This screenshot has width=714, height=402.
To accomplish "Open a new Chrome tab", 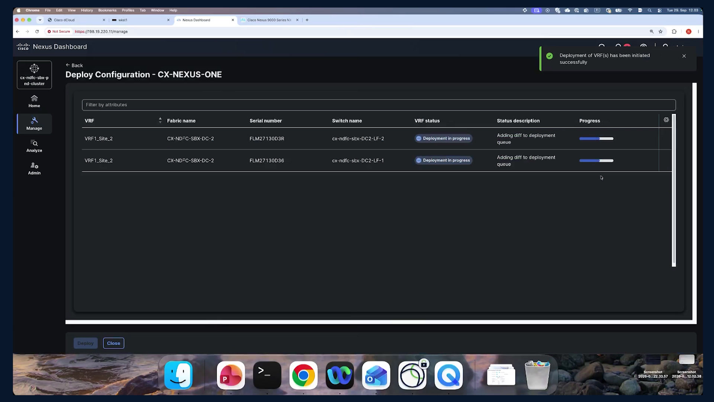I will pos(307,20).
